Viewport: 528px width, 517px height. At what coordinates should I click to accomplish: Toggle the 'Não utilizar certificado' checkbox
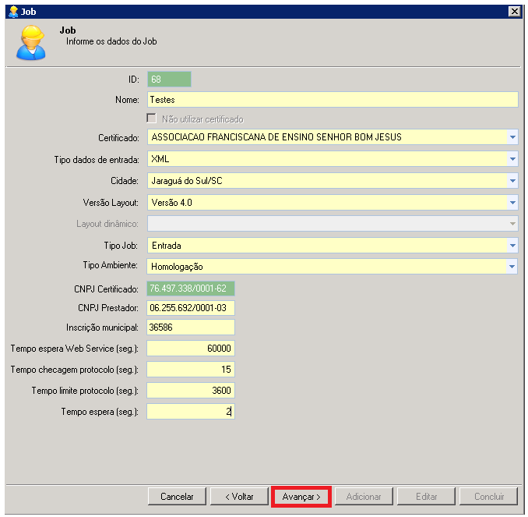pyautogui.click(x=152, y=119)
